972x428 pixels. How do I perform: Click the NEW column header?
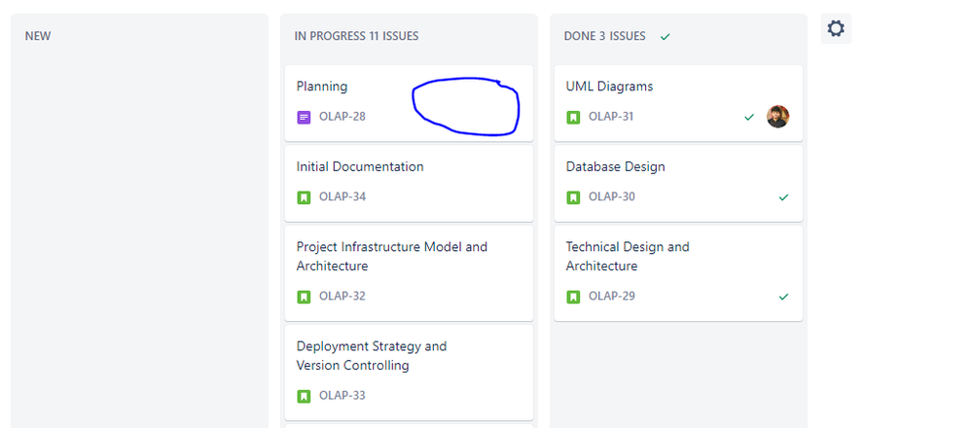(38, 36)
